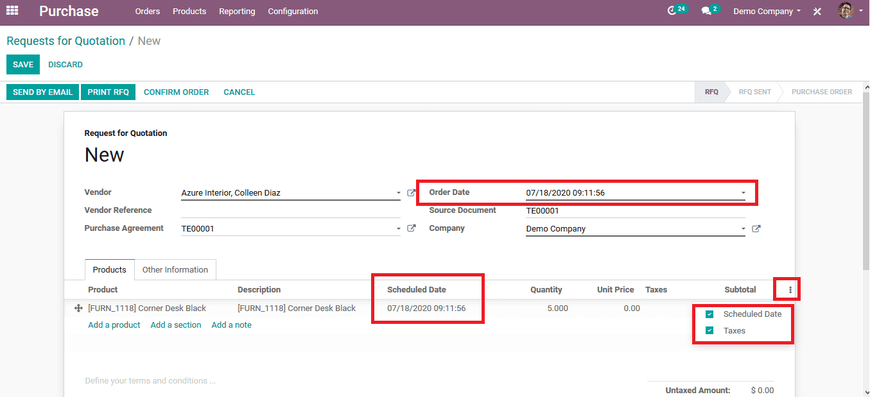This screenshot has width=870, height=397.
Task: Open Vendor external link icon
Action: pos(412,192)
